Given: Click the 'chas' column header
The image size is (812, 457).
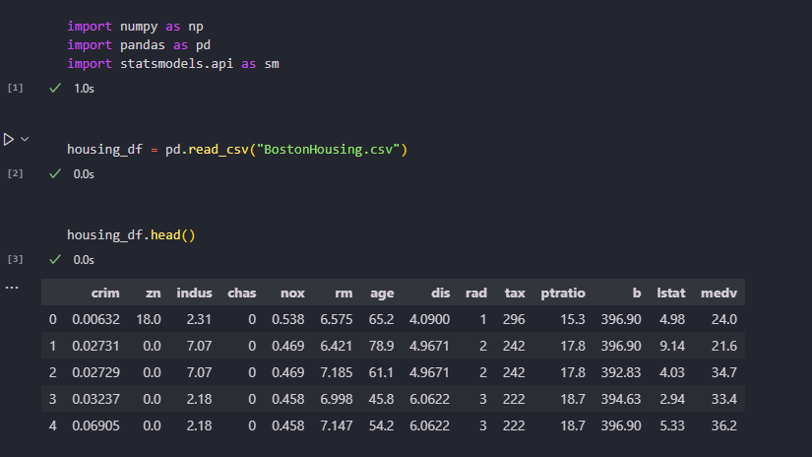Looking at the screenshot, I should click(242, 294).
